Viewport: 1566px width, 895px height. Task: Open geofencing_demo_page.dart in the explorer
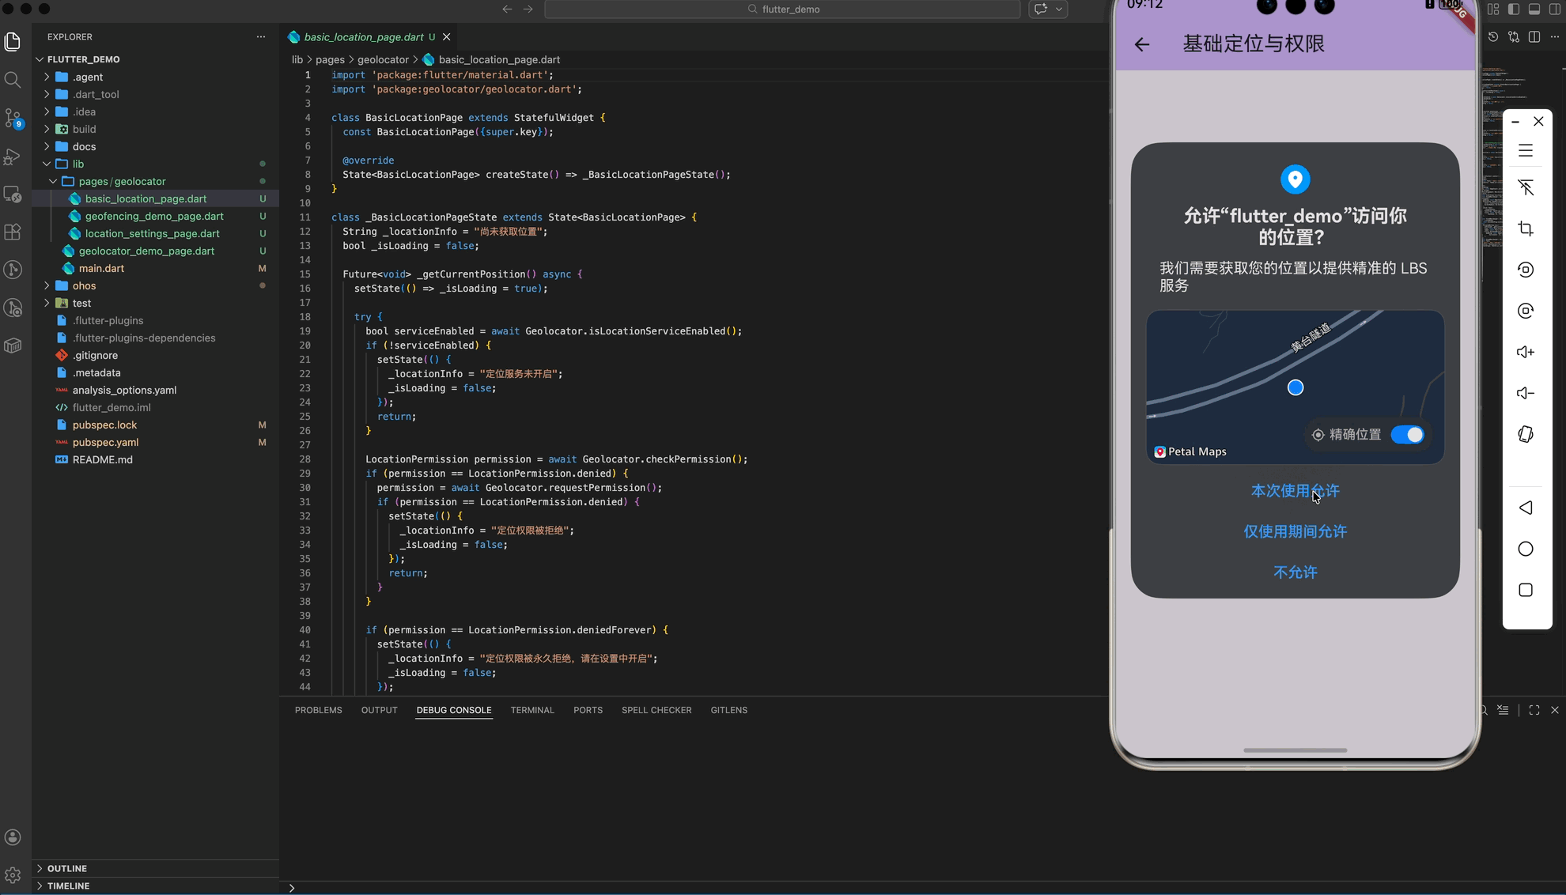(154, 216)
